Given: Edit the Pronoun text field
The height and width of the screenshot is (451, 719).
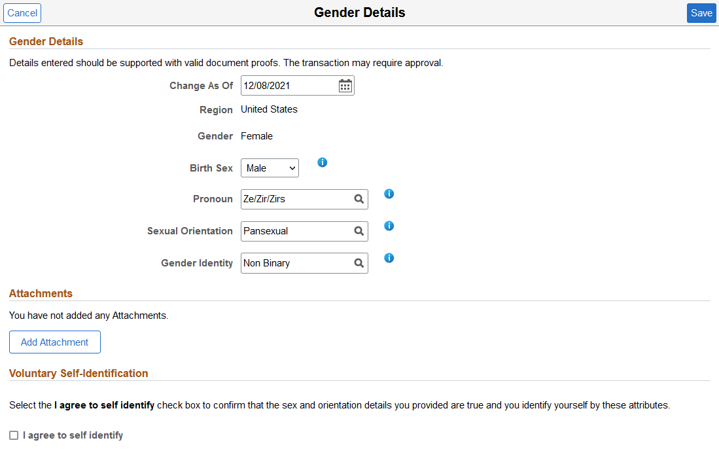Looking at the screenshot, I should tap(294, 199).
